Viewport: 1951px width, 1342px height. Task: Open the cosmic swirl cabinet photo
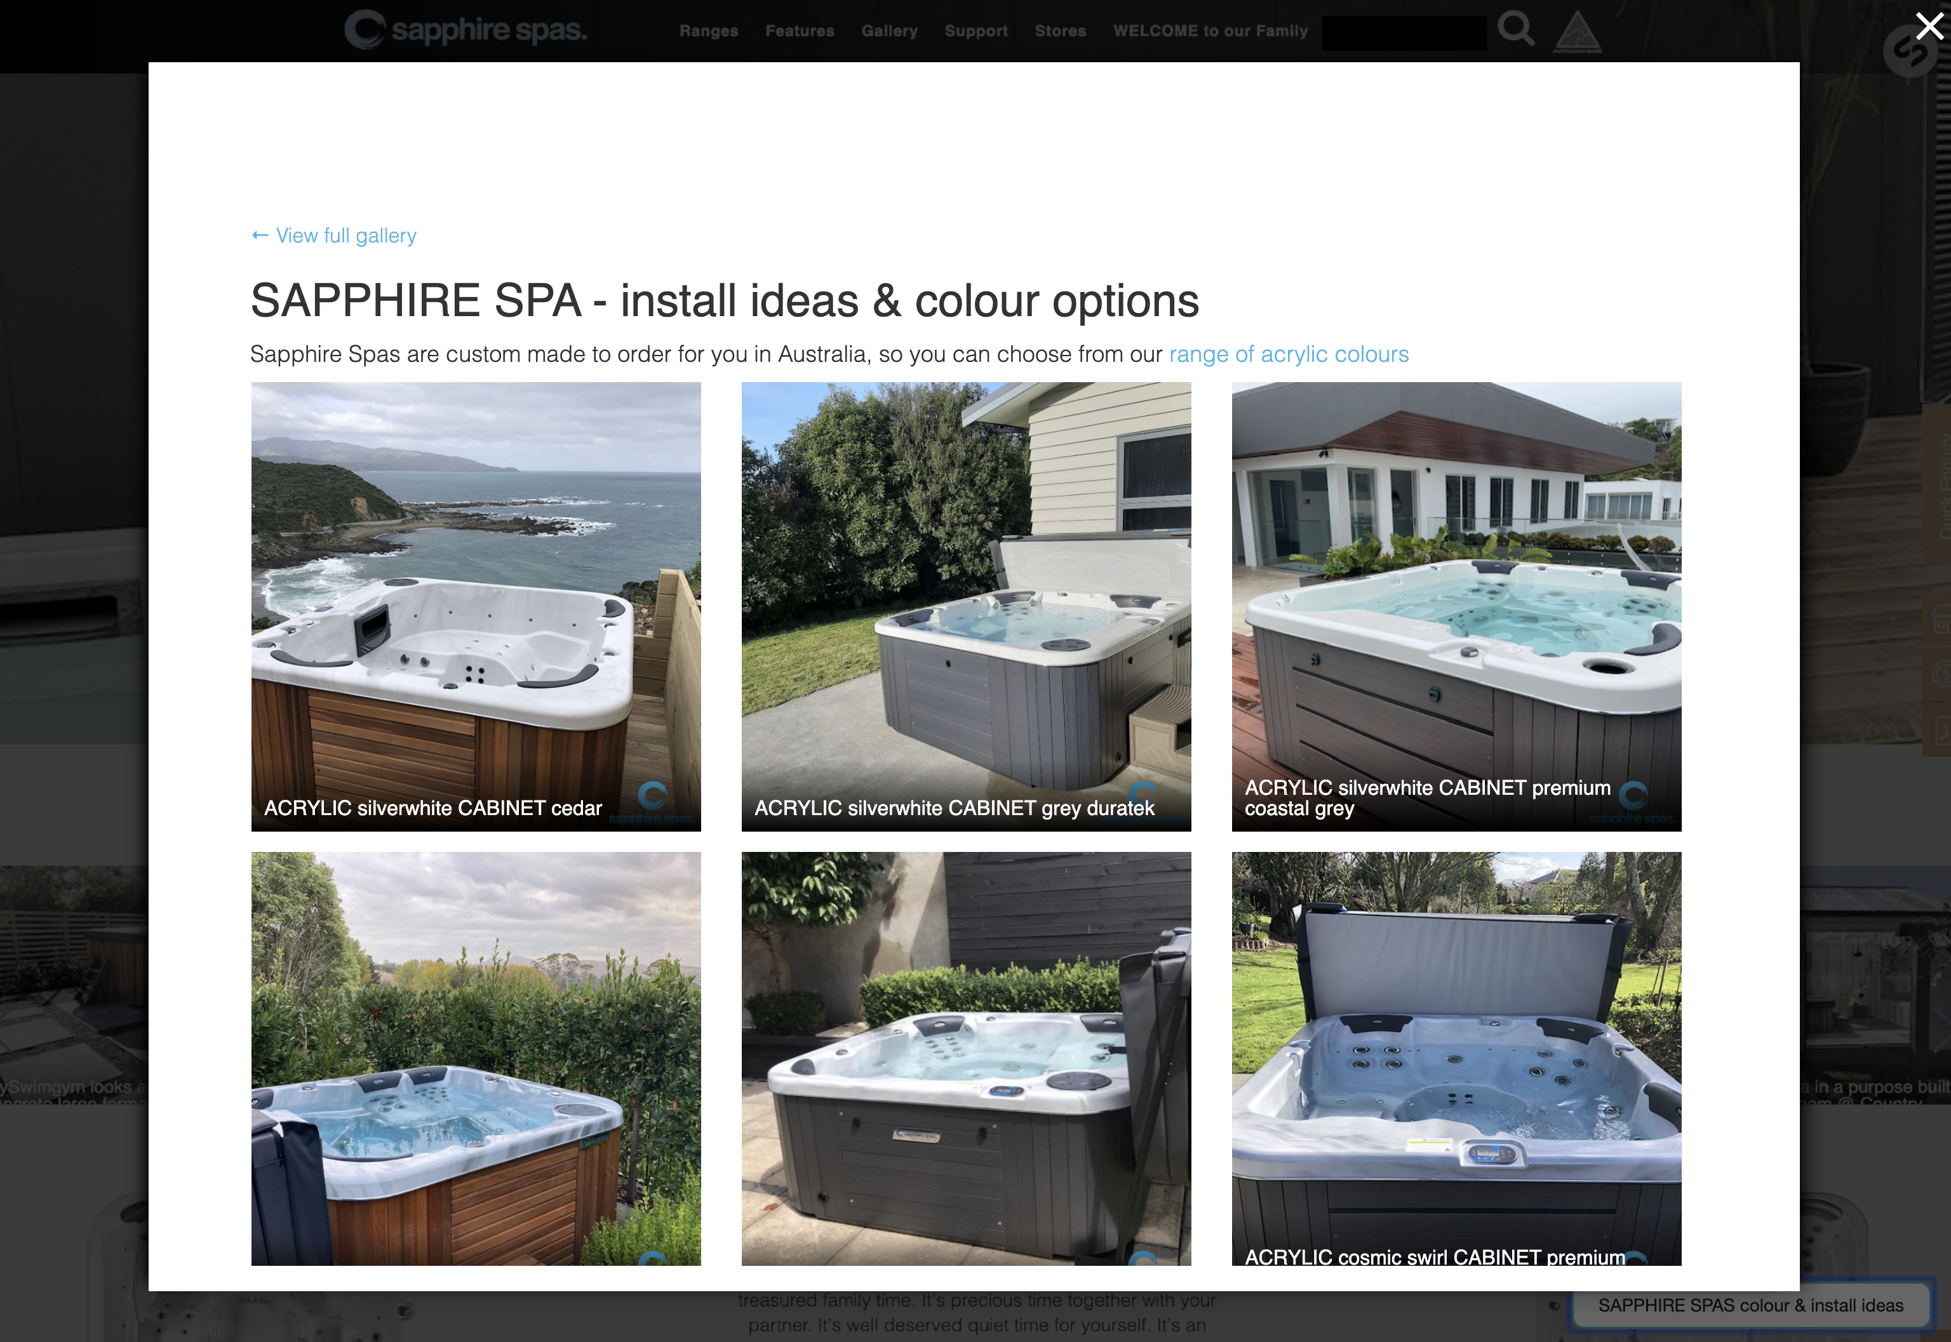(x=1456, y=1058)
